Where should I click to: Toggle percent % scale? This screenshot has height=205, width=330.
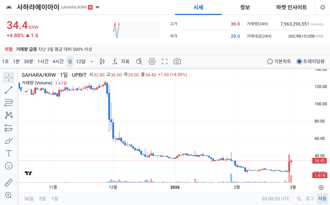pyautogui.click(x=299, y=199)
